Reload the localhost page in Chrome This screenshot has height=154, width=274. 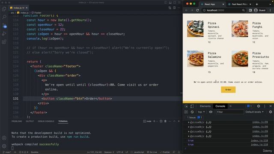pos(197,10)
